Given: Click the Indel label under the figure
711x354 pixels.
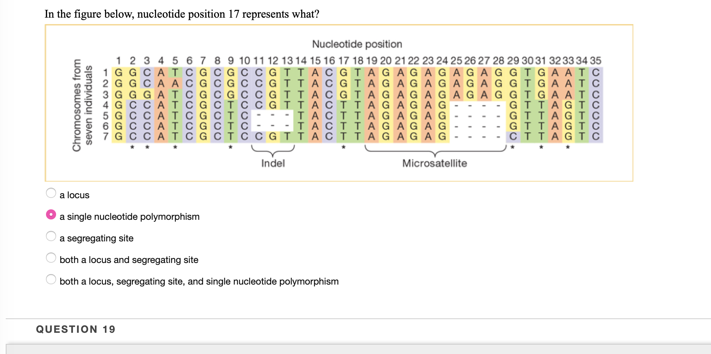Looking at the screenshot, I should pos(273,163).
